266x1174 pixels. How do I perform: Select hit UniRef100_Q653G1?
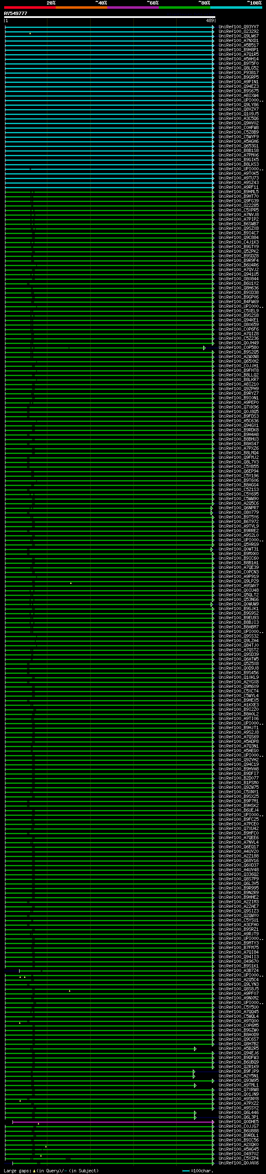tap(238, 146)
